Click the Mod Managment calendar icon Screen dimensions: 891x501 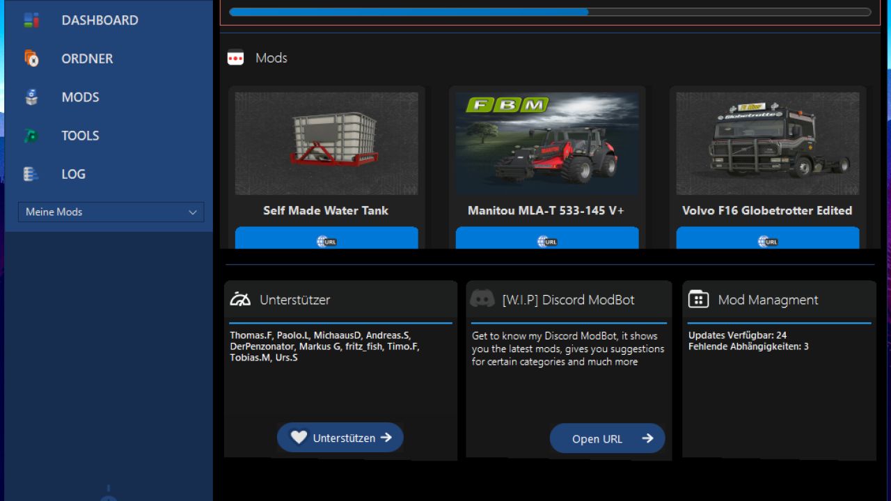[x=698, y=299]
